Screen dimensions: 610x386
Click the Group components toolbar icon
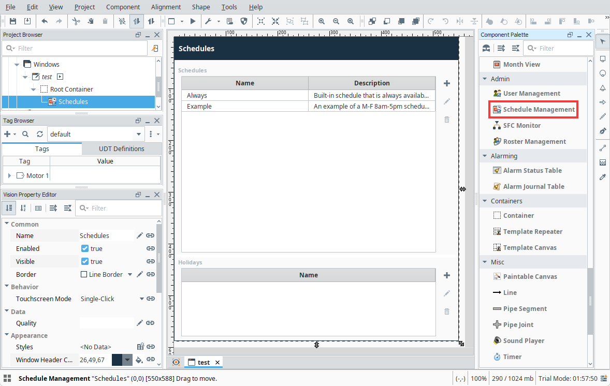[x=290, y=21]
